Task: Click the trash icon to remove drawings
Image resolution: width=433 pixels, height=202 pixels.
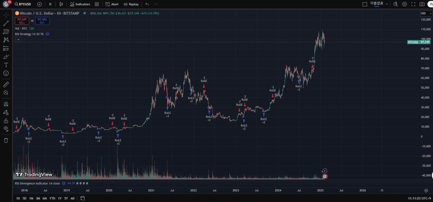Action: [x=6, y=140]
